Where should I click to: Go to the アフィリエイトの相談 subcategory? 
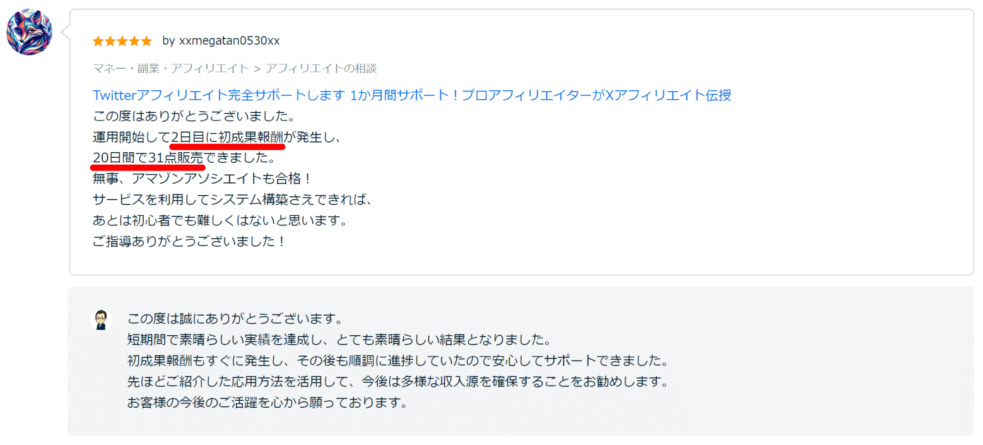(321, 68)
